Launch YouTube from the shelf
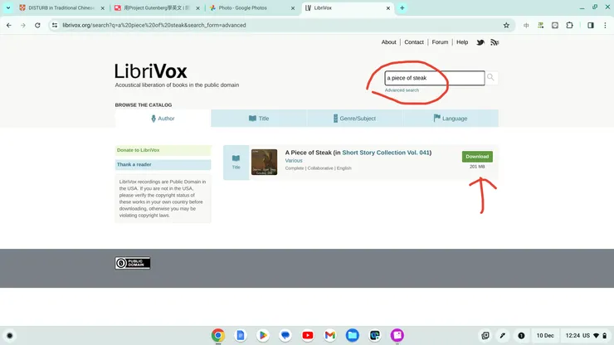Screen dimensions: 614x345 point(308,336)
